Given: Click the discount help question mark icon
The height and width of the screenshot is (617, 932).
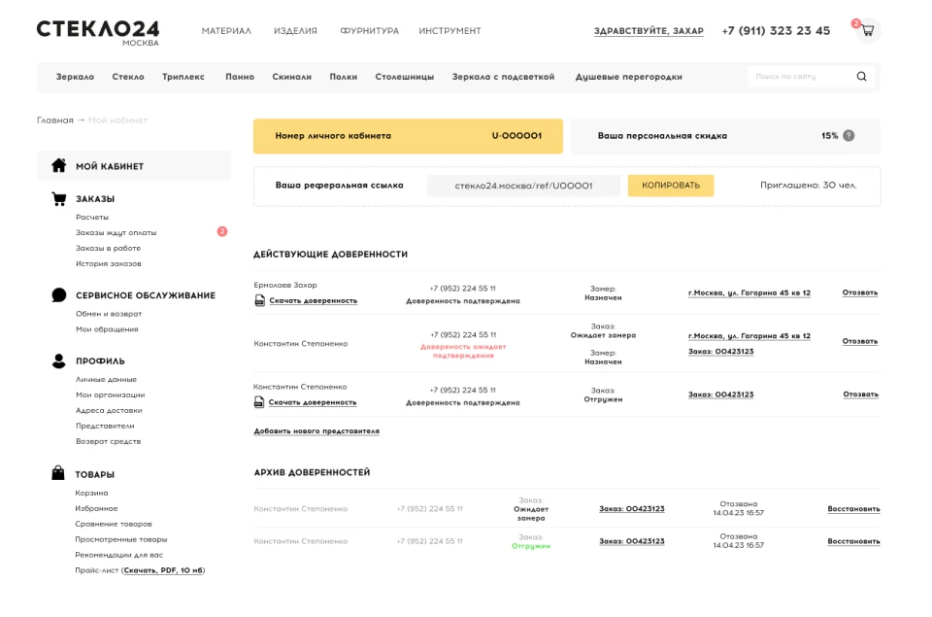Looking at the screenshot, I should click(x=849, y=136).
